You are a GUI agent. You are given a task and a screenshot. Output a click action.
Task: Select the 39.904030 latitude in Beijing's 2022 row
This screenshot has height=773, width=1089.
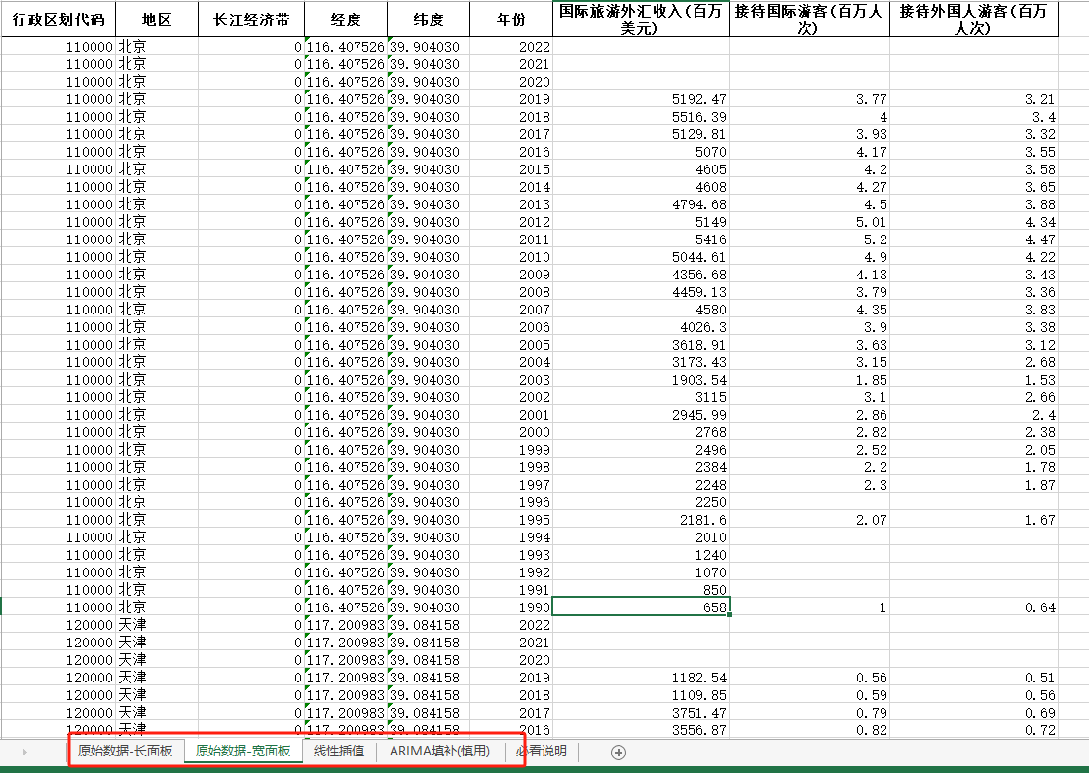(x=429, y=47)
